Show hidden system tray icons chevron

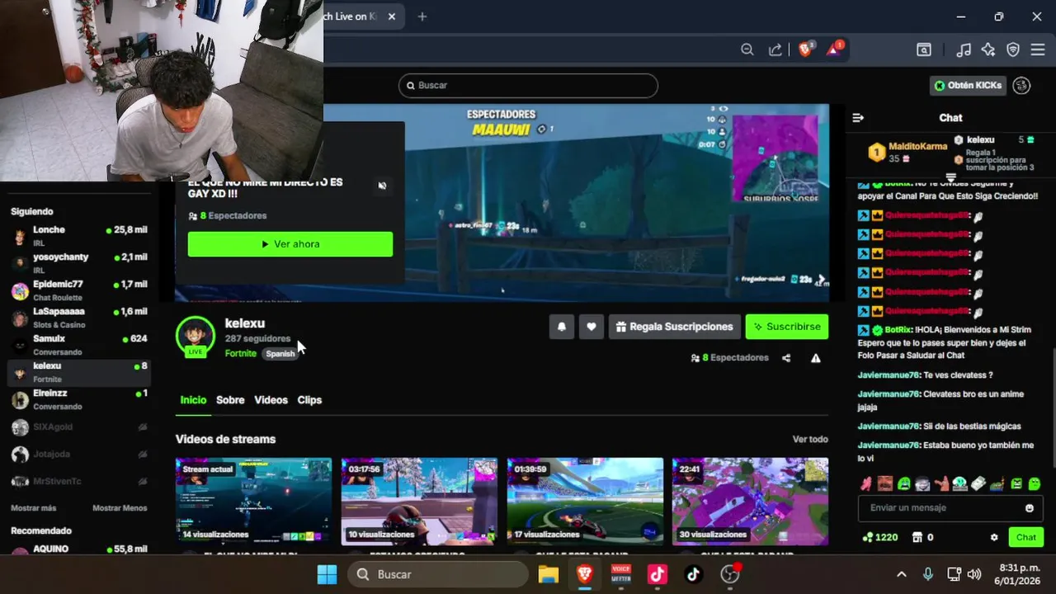pos(902,574)
